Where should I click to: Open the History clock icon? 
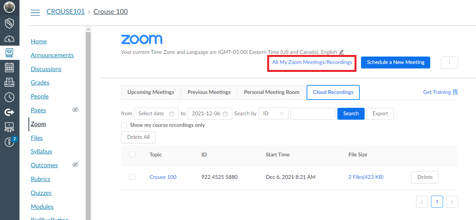[x=9, y=97]
